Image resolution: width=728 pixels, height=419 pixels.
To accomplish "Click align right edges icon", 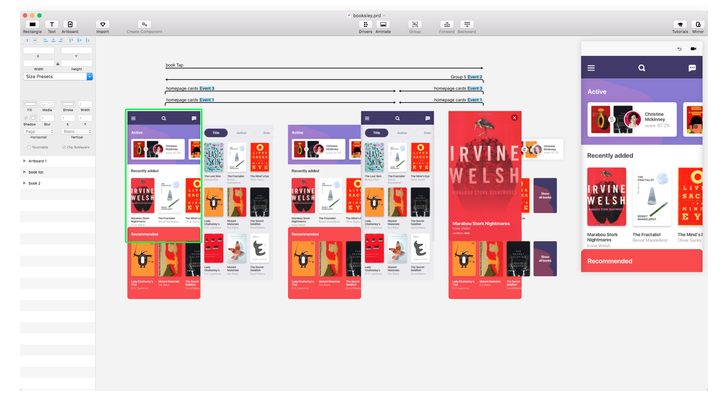I will point(61,40).
